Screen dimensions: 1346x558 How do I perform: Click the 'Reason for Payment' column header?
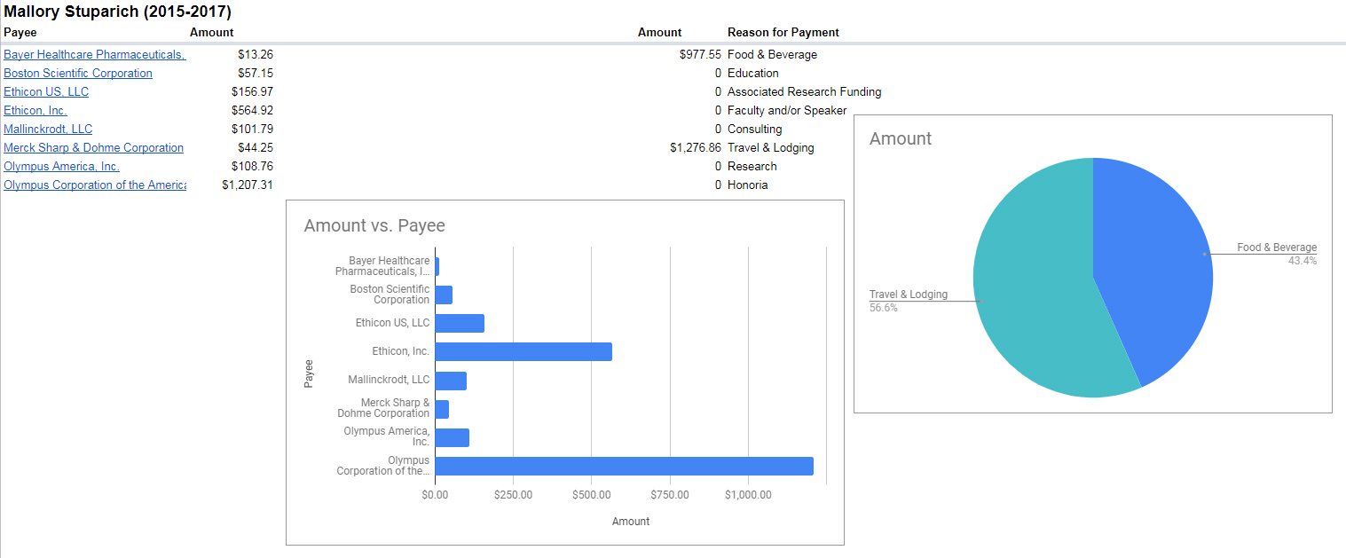pos(783,33)
